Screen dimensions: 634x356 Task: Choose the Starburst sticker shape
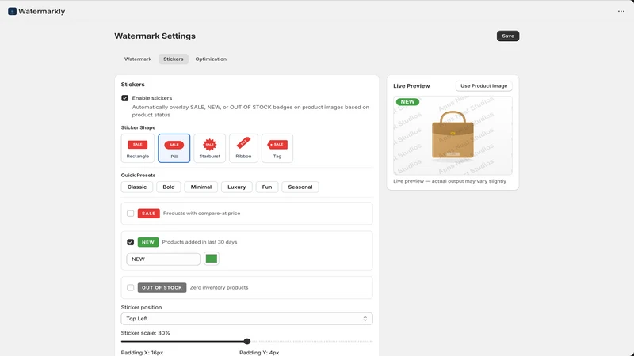[209, 149]
